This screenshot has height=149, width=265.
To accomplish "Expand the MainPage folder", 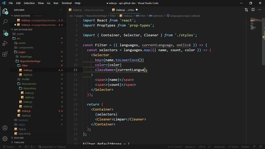I will 26,57.
